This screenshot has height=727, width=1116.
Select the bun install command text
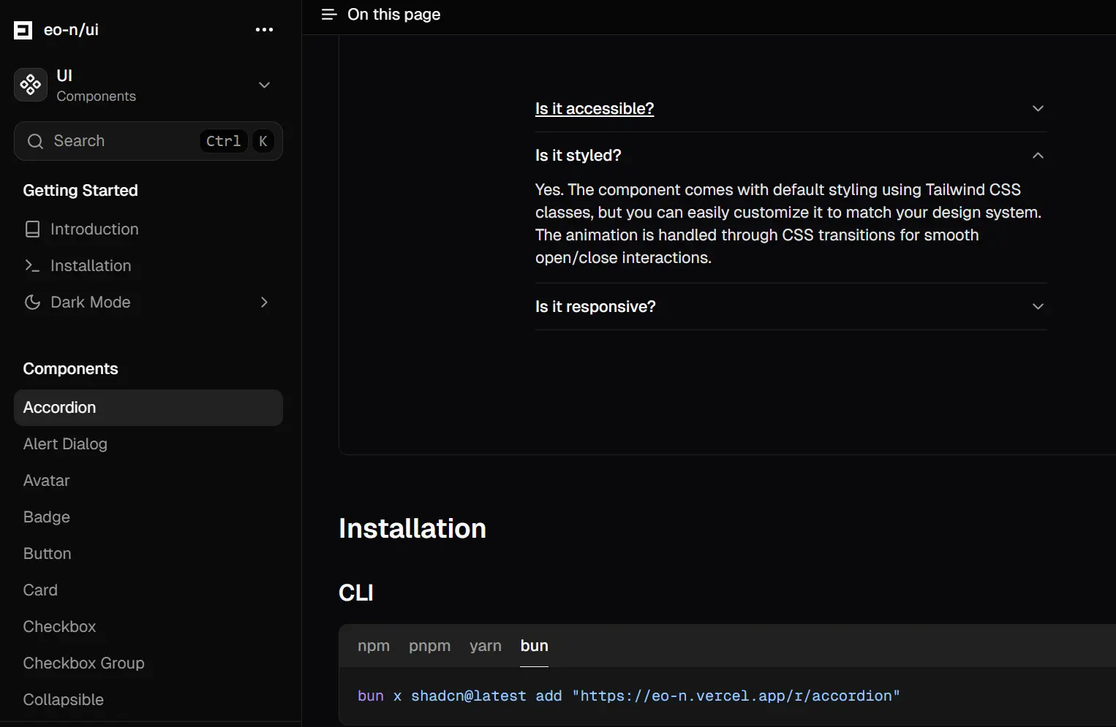pyautogui.click(x=627, y=696)
